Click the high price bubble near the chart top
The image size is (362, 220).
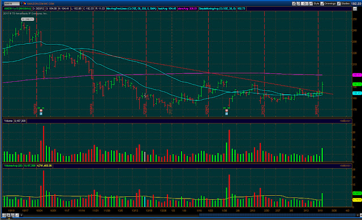click(28, 19)
